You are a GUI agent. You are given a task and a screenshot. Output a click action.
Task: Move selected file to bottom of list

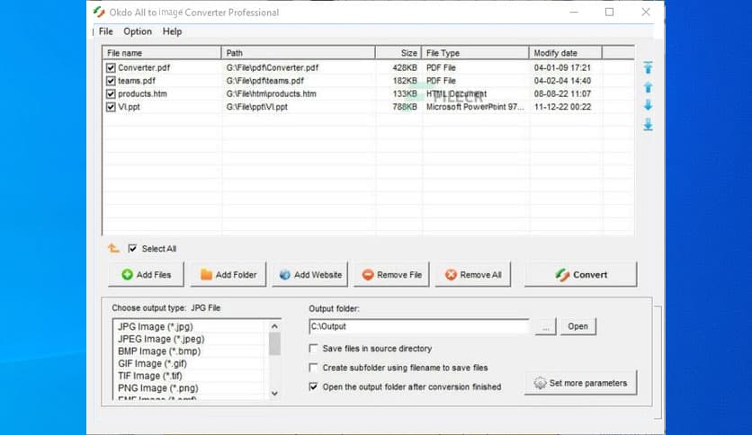click(648, 125)
